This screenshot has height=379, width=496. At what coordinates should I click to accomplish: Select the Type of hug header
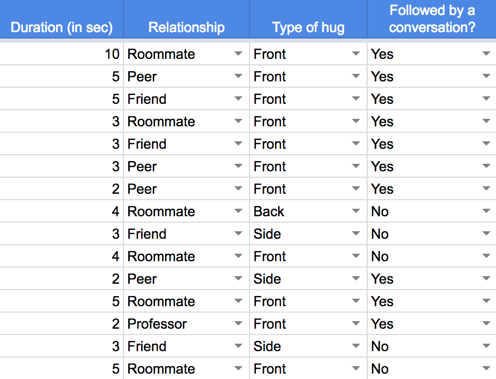coord(308,19)
